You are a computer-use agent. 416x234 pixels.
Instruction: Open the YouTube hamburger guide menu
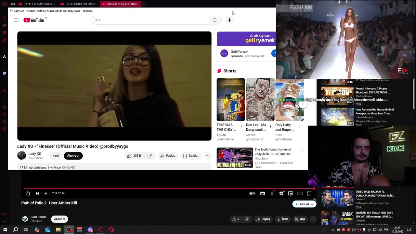tap(16, 20)
